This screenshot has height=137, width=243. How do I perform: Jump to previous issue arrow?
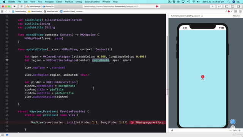[x=226, y=11]
